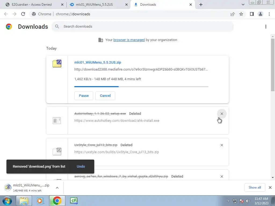Click 'Deleted' label next to AutoHotkey entry
This screenshot has height=206, width=275.
pos(135,113)
